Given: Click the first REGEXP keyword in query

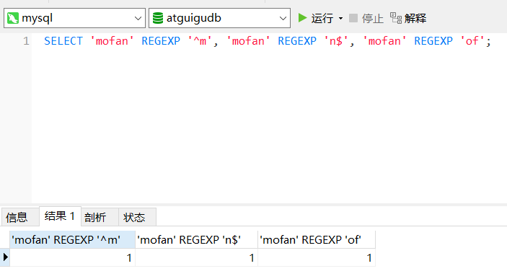Looking at the screenshot, I should click(x=161, y=41).
